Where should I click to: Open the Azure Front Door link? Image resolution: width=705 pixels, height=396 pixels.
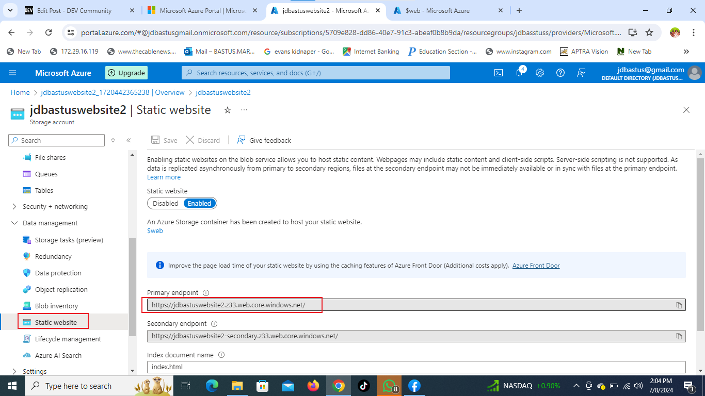[x=536, y=266]
